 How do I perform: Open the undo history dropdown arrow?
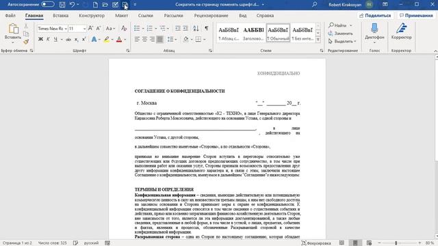[77, 5]
